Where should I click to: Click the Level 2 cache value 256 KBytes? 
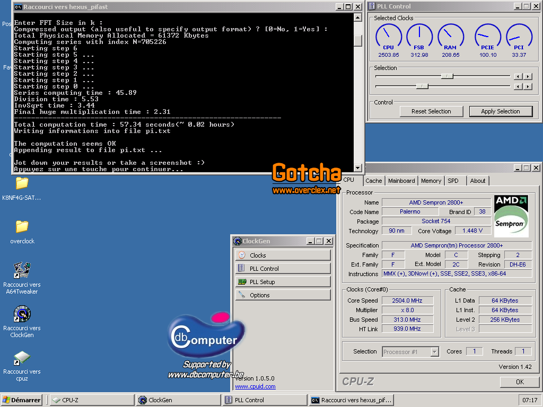505,320
